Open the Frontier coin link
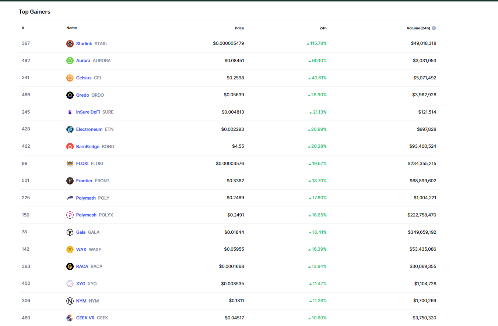 84,181
